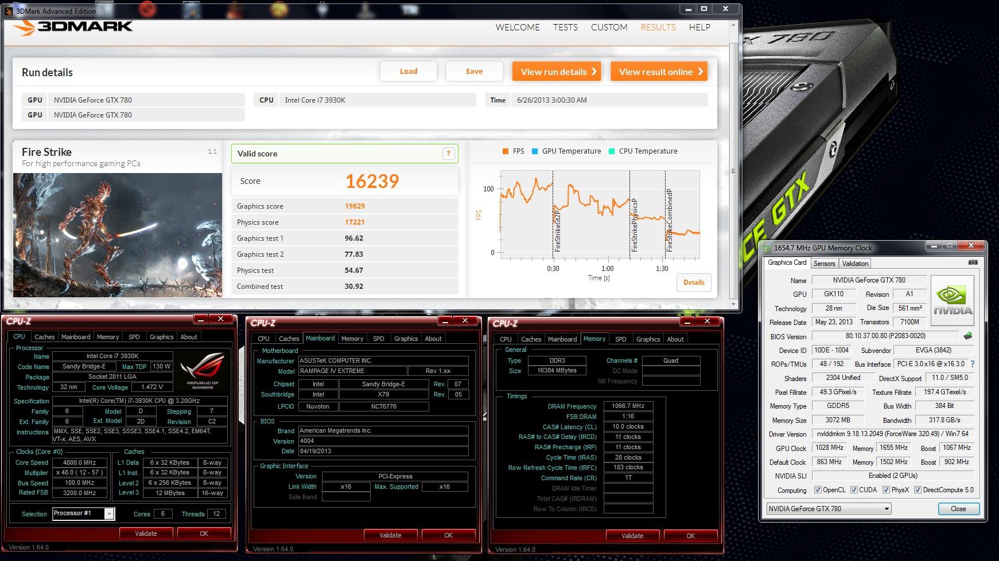Click the overall score 16239
The height and width of the screenshot is (561, 999).
click(372, 181)
